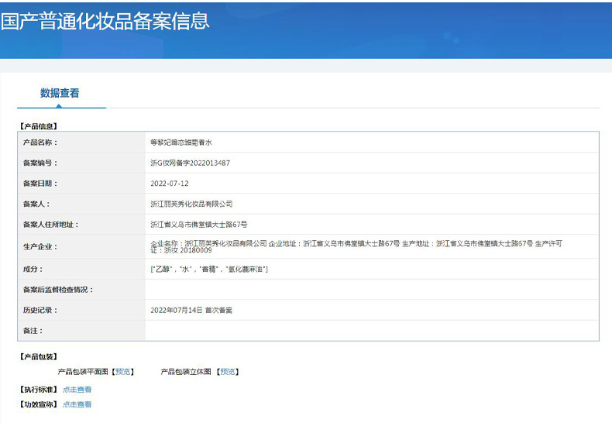Screen dimensions: 612x433
Task: Select filing number ending 2022013487
Action: click(190, 163)
